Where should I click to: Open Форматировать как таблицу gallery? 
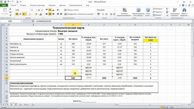pos(138,12)
